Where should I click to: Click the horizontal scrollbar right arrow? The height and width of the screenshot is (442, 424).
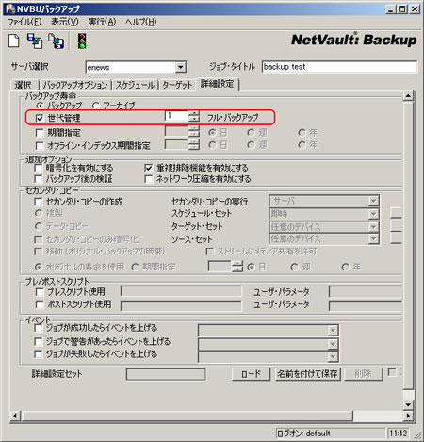408,416
